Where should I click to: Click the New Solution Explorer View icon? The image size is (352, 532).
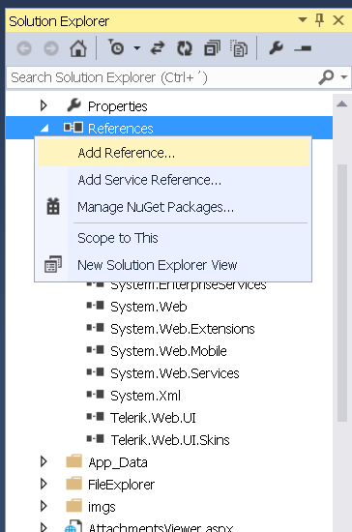click(x=53, y=264)
